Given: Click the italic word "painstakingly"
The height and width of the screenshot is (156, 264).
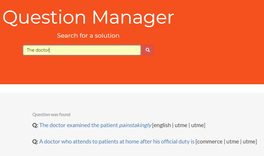Looking at the screenshot, I should pos(135,125).
